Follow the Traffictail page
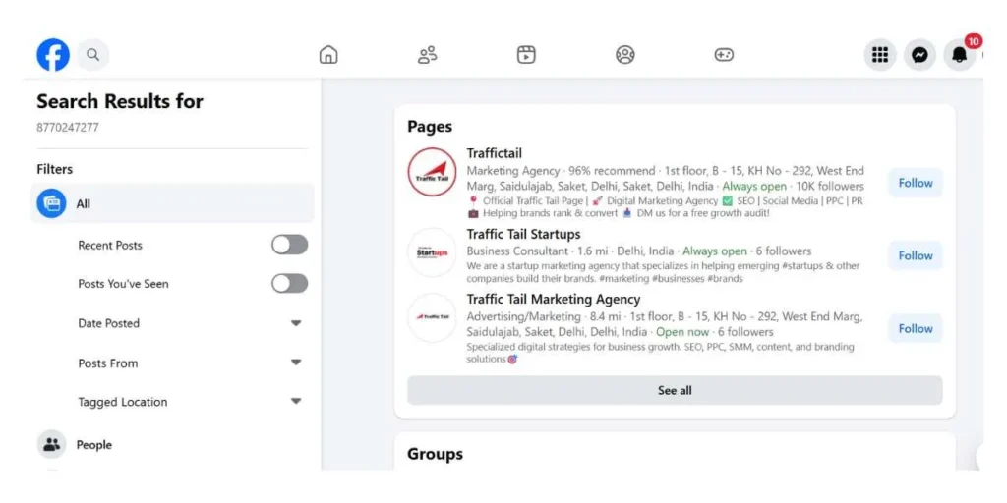This screenshot has height=503, width=1007. click(915, 183)
